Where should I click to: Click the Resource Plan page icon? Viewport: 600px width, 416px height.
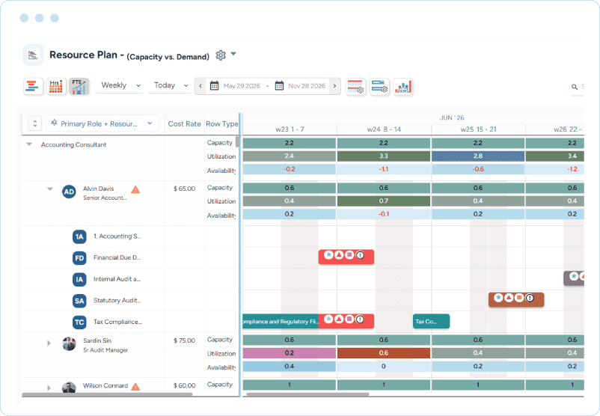click(x=33, y=55)
